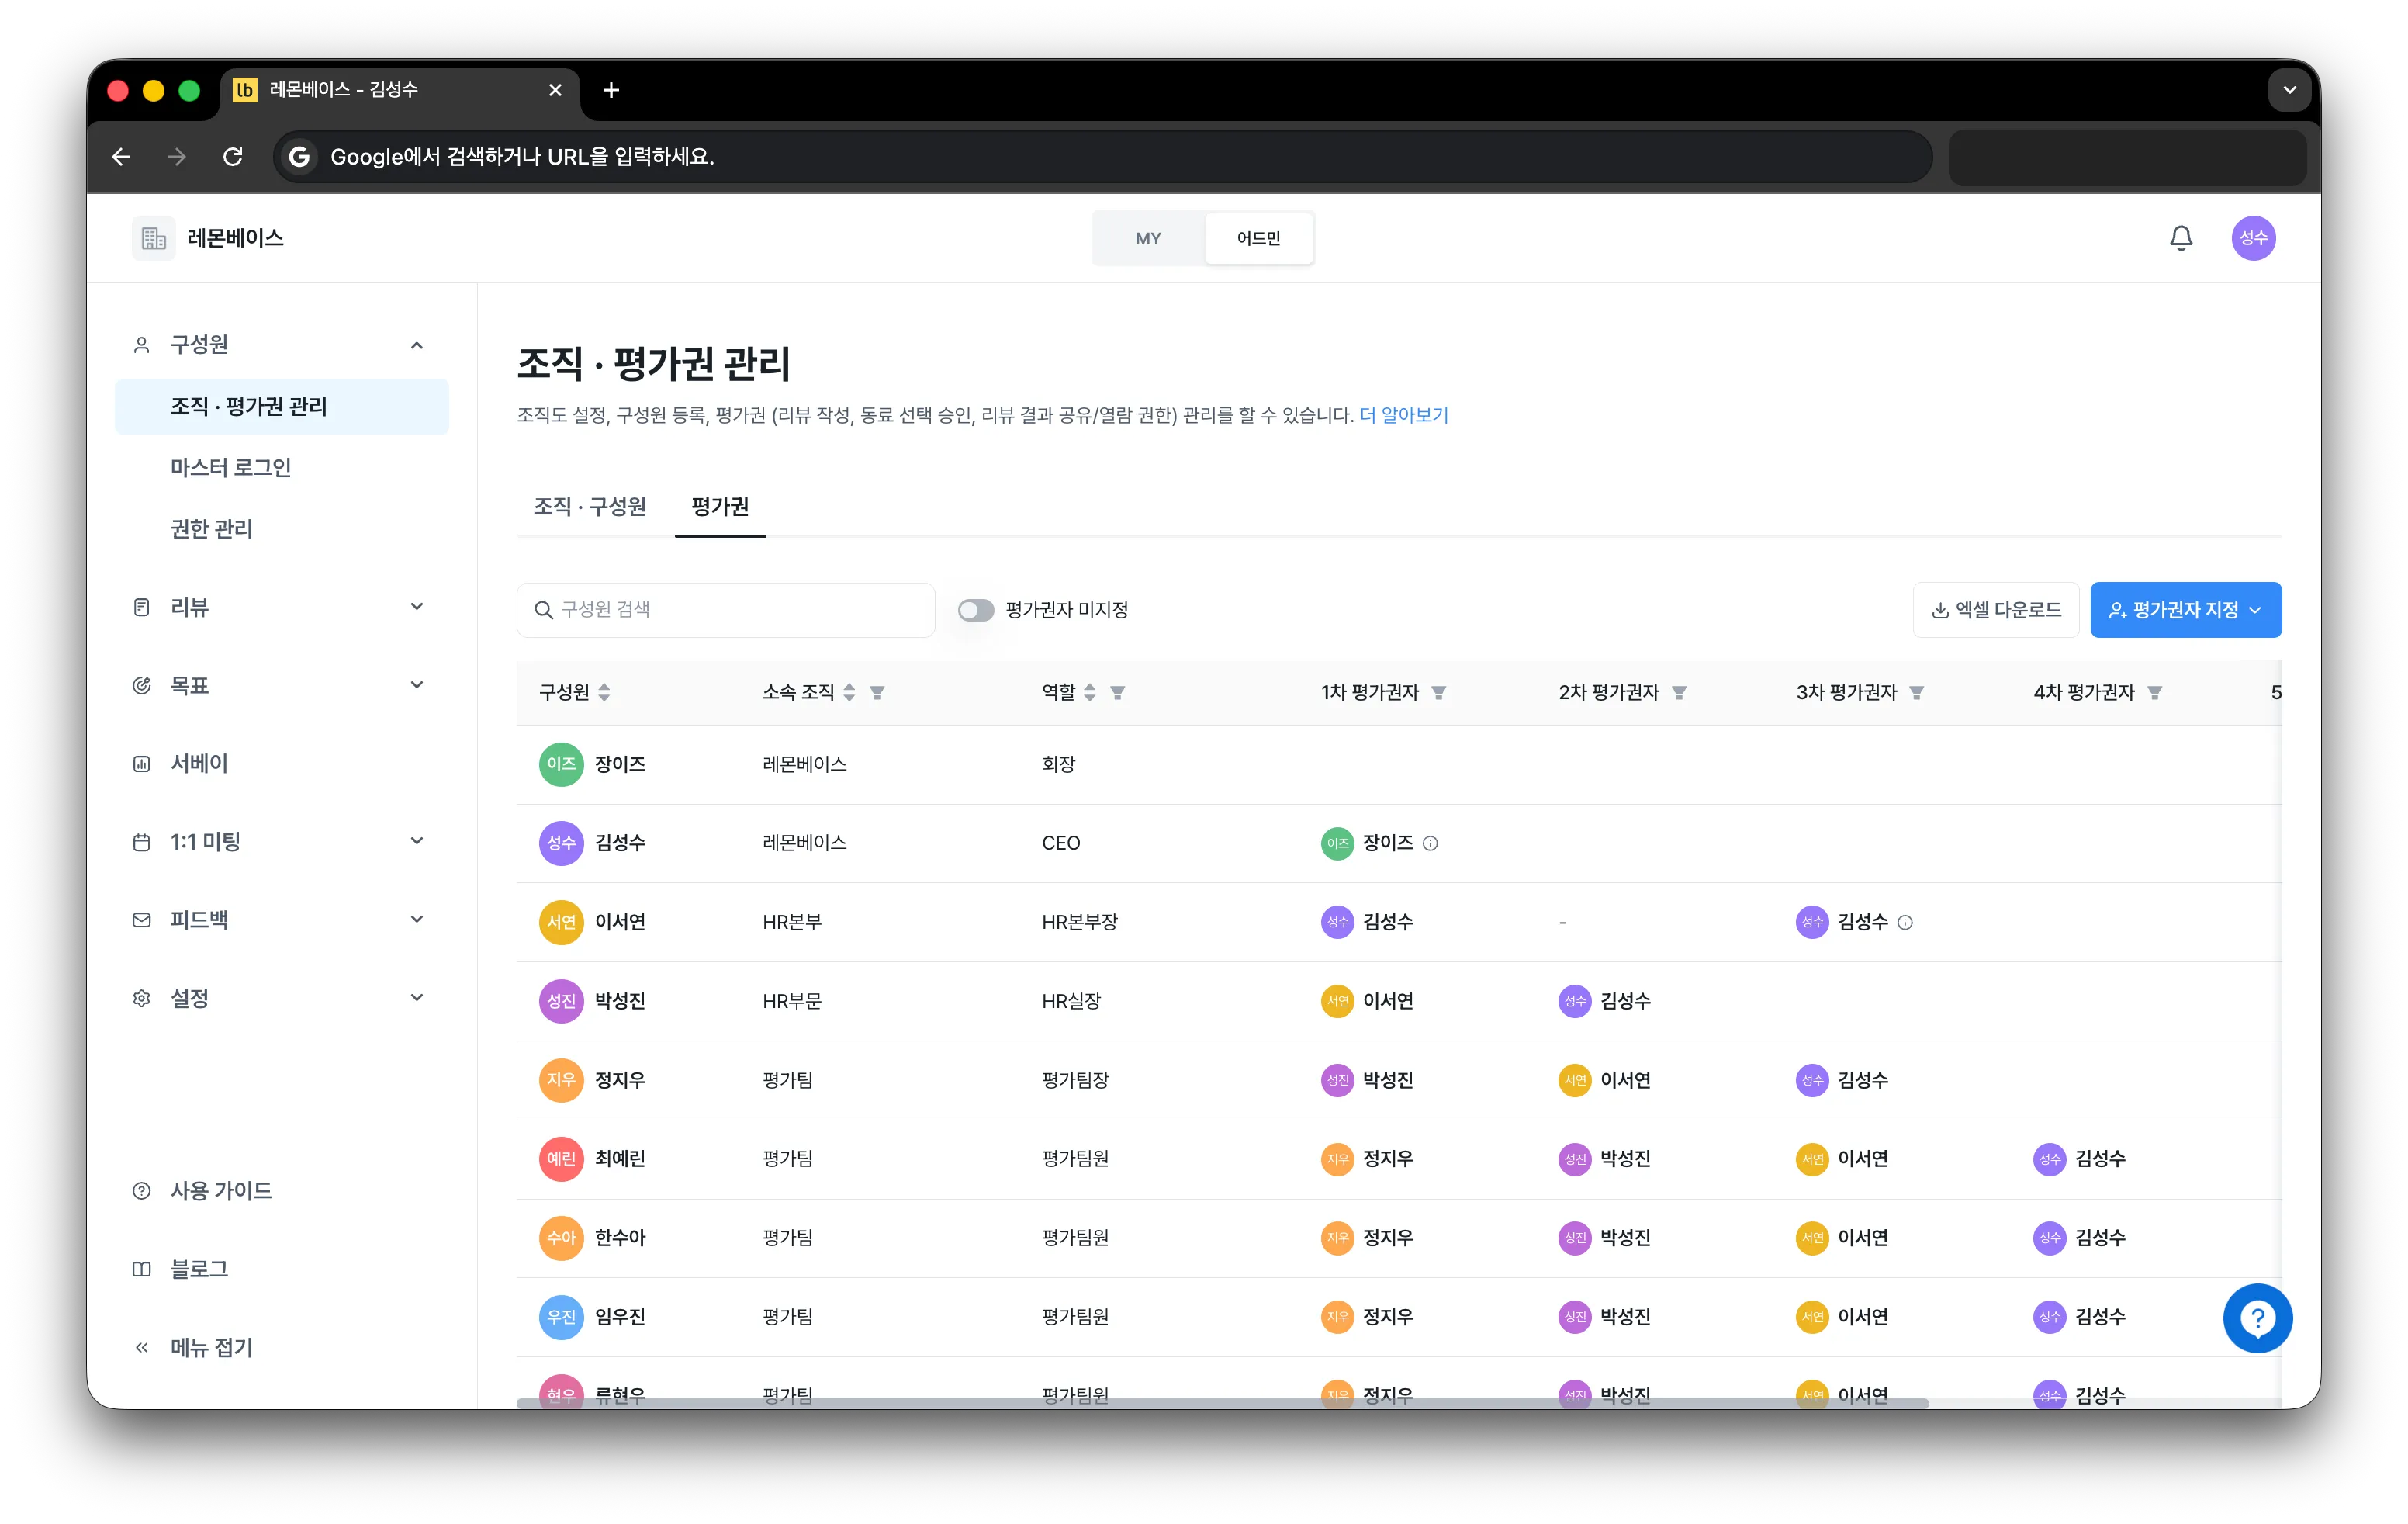The image size is (2408, 1524).
Task: Switch to MY mode
Action: point(1148,238)
